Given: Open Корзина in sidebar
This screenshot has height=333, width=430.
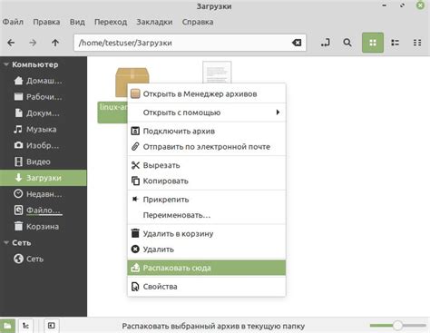Looking at the screenshot, I should tap(44, 227).
